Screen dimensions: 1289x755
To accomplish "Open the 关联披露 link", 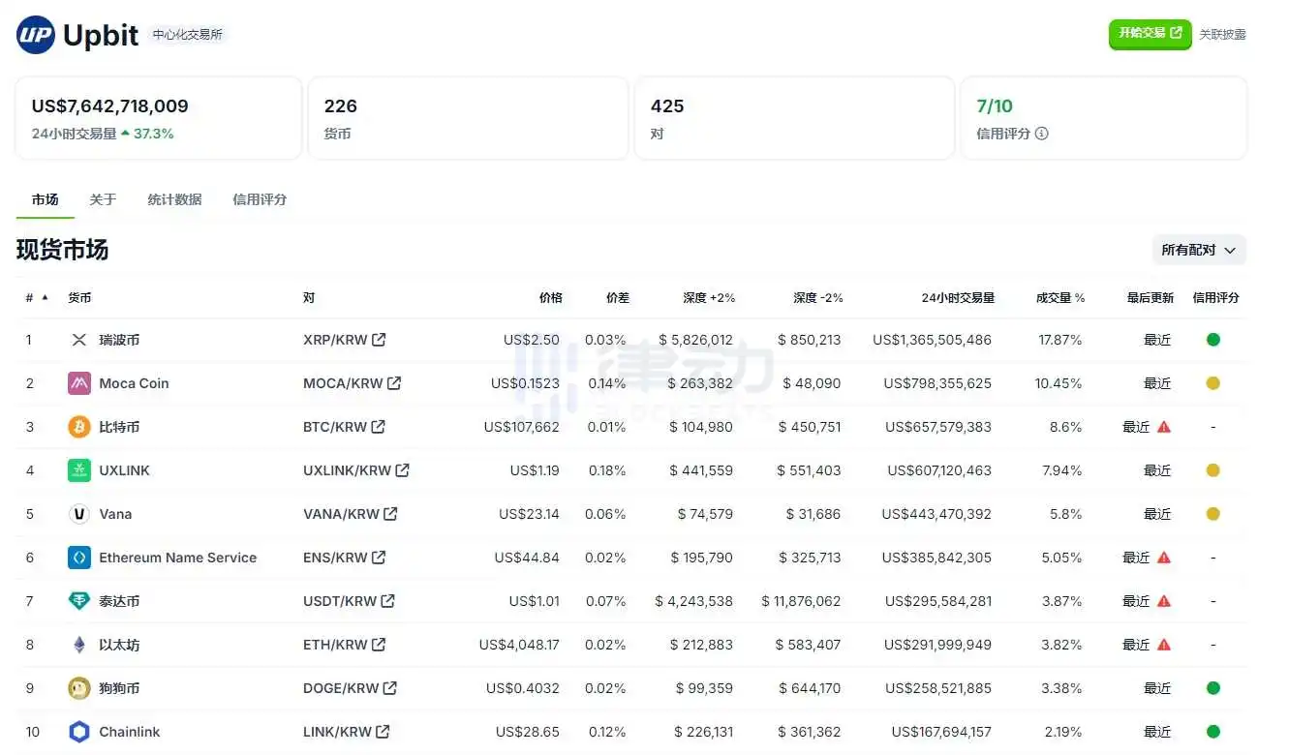I will pos(1223,34).
